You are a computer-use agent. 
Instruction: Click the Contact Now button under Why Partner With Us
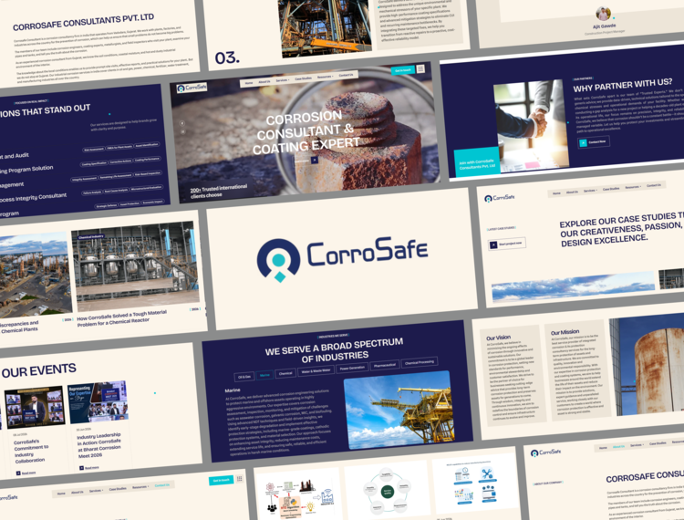[594, 141]
